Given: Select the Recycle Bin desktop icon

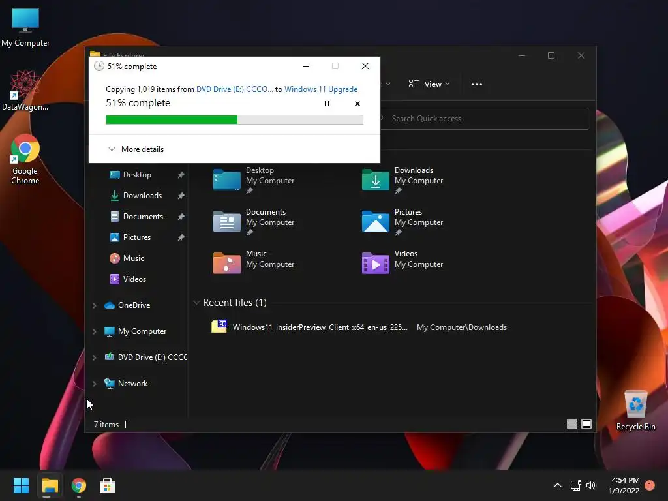Looking at the screenshot, I should click(x=635, y=411).
